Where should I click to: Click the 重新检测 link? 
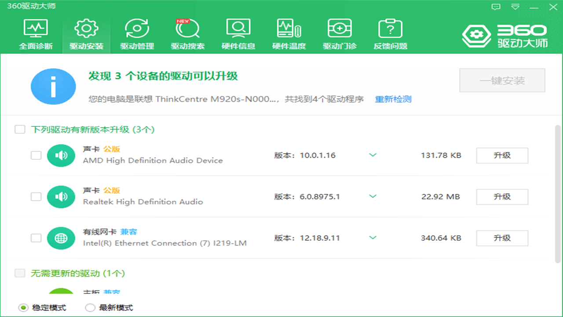tap(393, 99)
